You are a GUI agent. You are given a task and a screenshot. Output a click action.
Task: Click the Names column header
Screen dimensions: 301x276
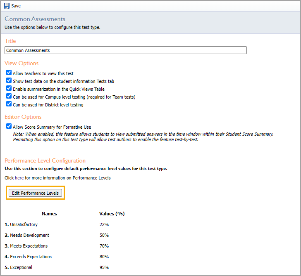tap(49, 214)
